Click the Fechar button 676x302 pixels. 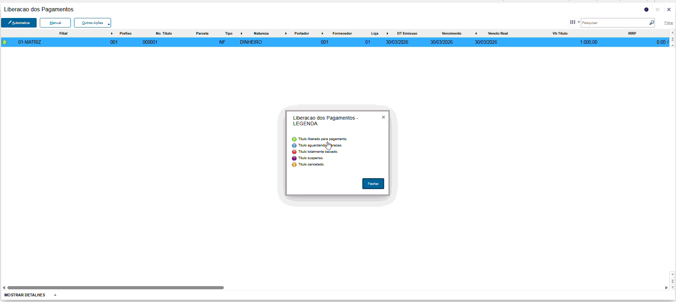[x=373, y=183]
